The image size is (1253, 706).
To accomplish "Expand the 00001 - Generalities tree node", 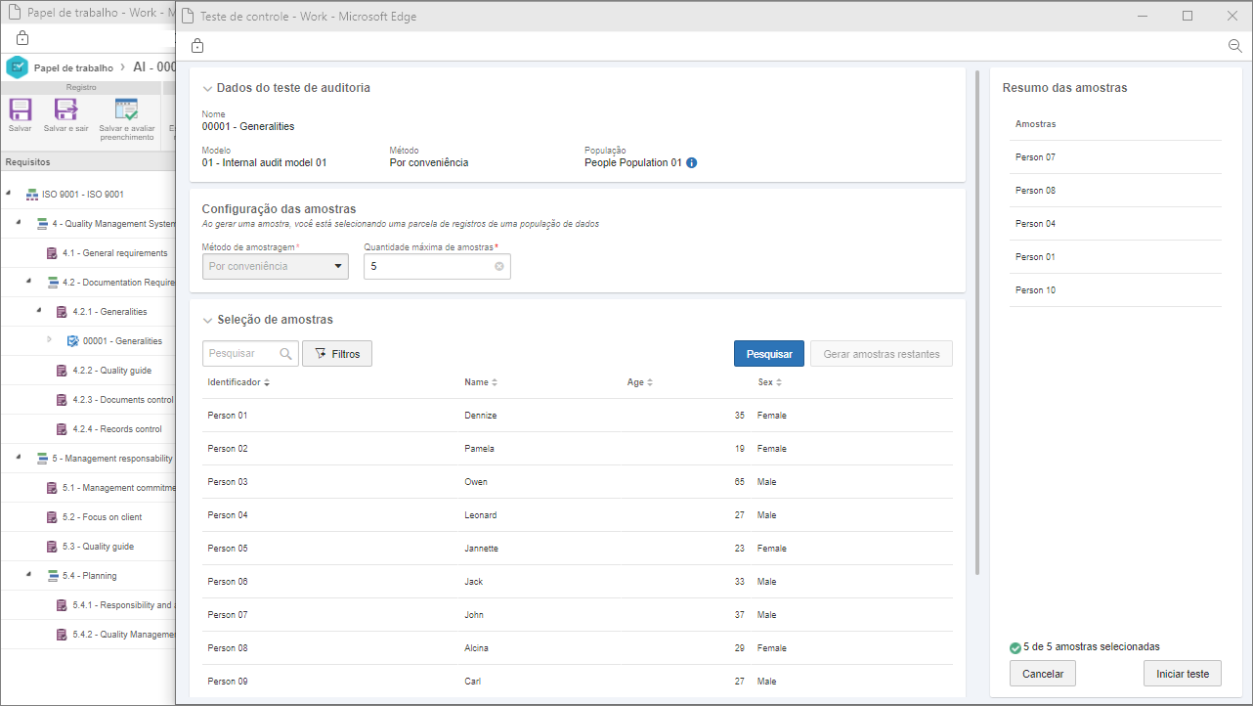I will click(49, 340).
